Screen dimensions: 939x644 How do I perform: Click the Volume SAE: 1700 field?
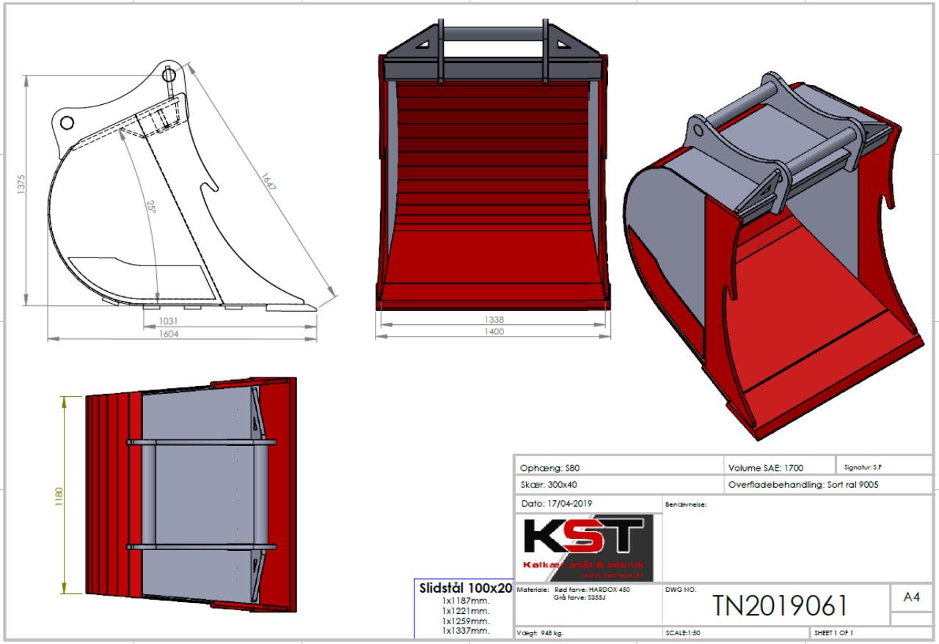(766, 468)
